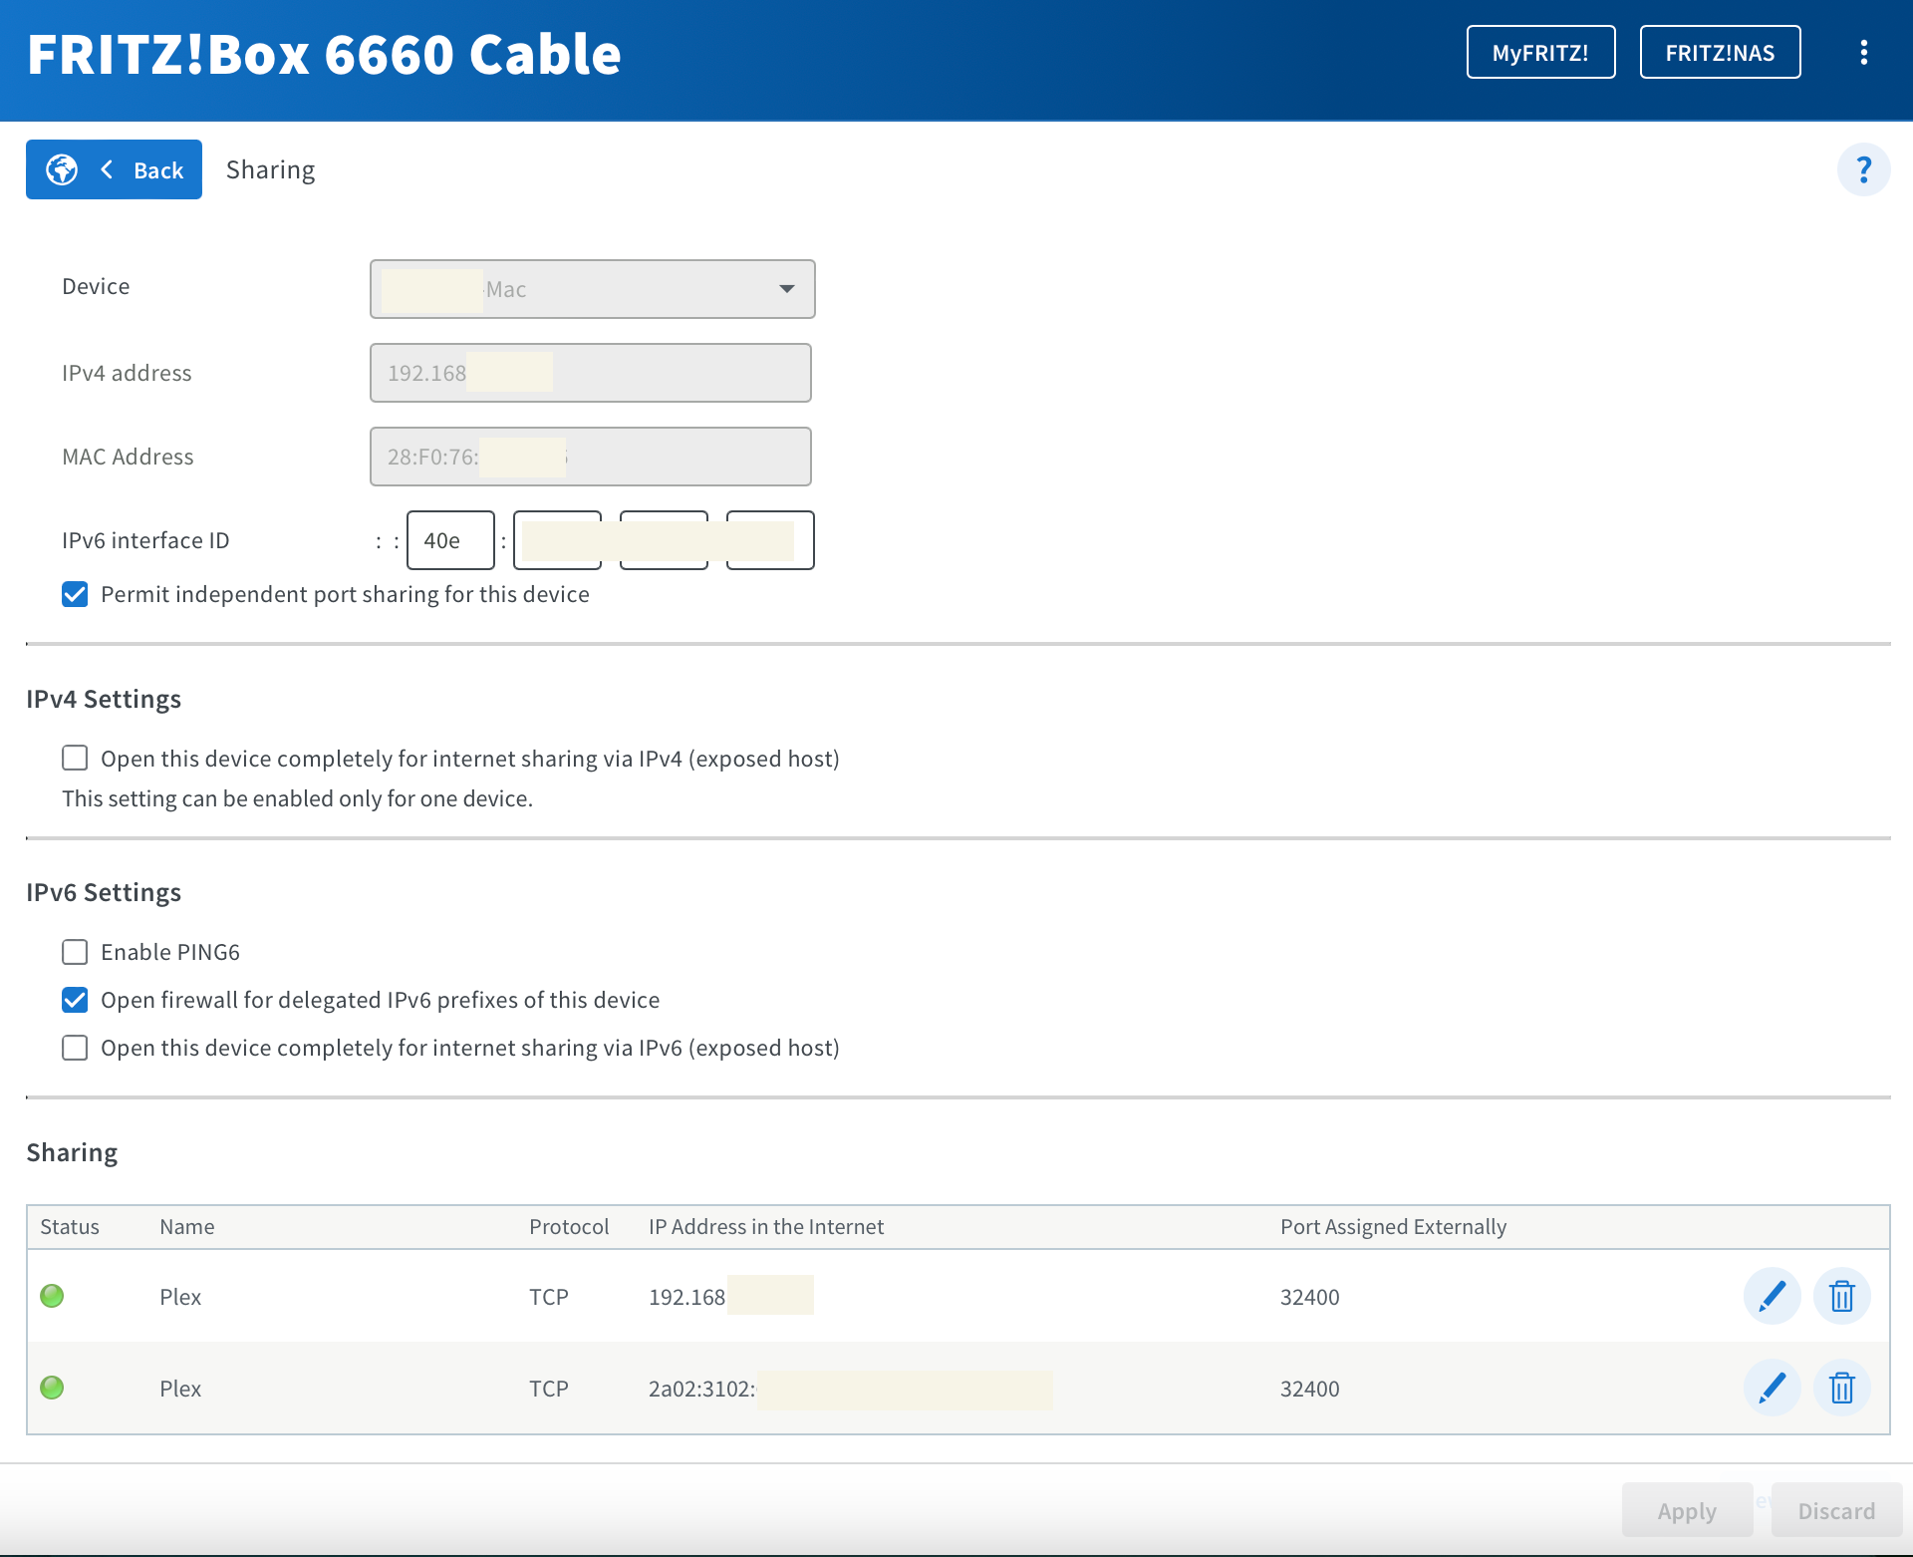This screenshot has height=1557, width=1913.
Task: Click the 40e IPv6 interface ID field
Action: click(450, 540)
